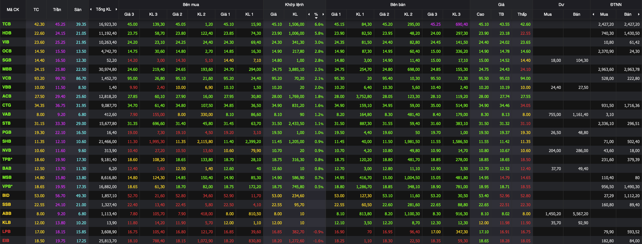Image resolution: width=642 pixels, height=244 pixels.
Task: Click the right arrow beside Tổng KL header
Action: pyautogui.click(x=116, y=9)
